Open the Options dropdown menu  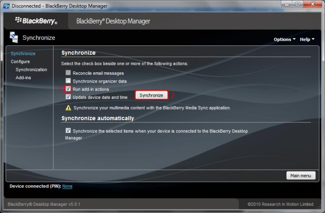[284, 39]
